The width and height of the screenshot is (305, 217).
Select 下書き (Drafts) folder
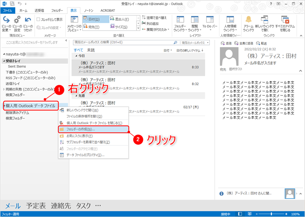pos(27,72)
